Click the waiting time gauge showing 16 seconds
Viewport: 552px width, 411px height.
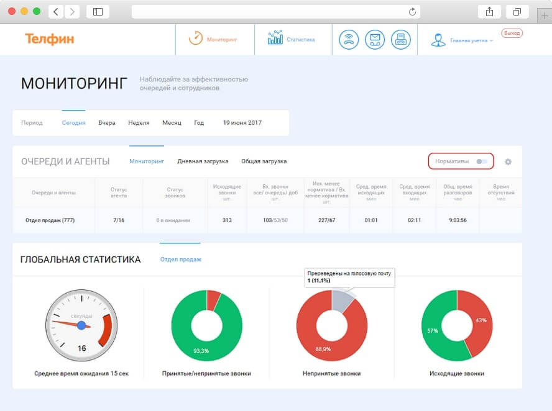(81, 325)
